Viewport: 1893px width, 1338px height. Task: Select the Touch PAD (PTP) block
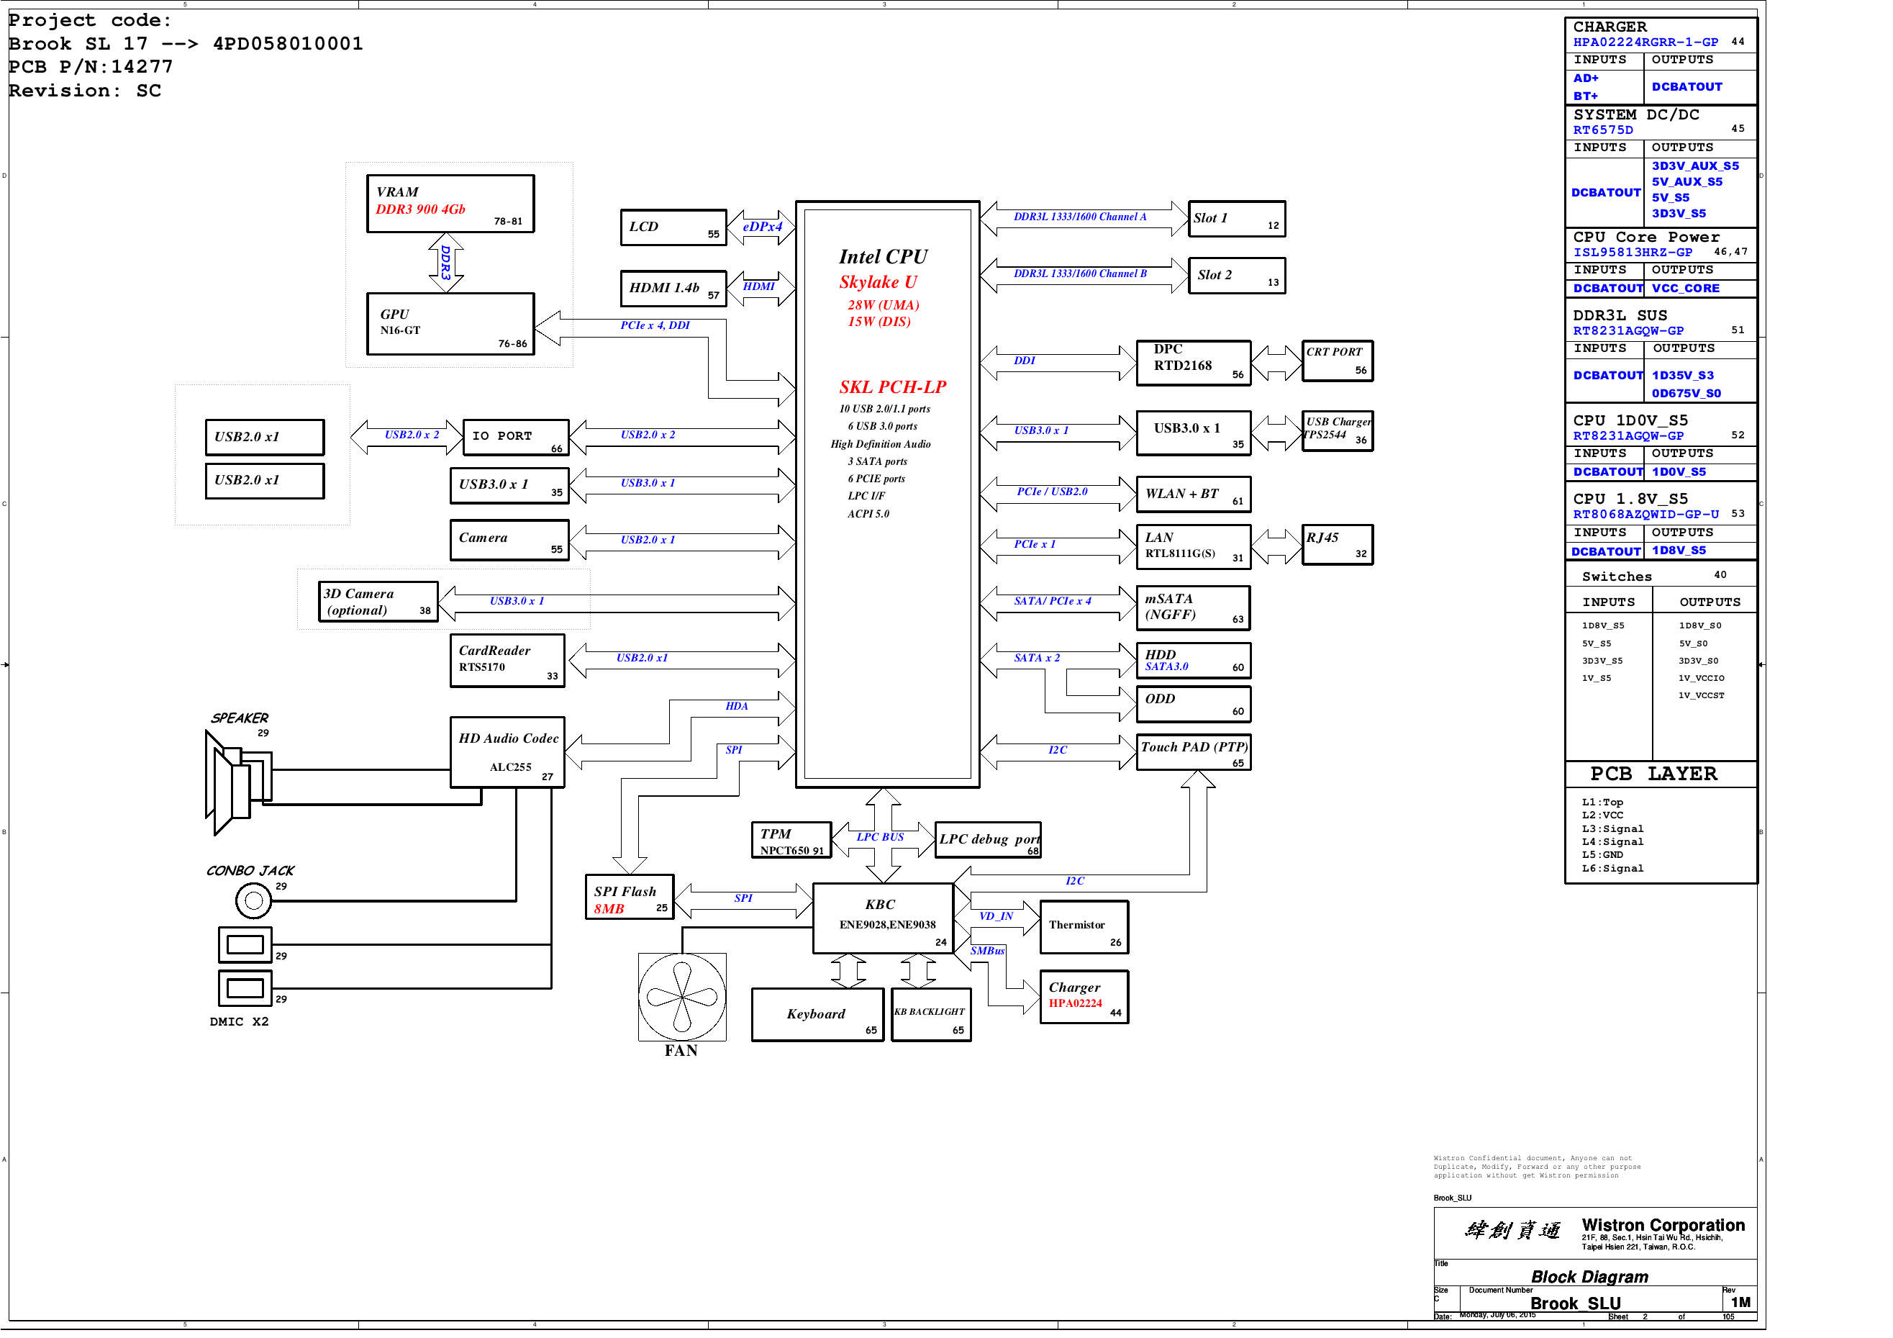(x=1193, y=751)
